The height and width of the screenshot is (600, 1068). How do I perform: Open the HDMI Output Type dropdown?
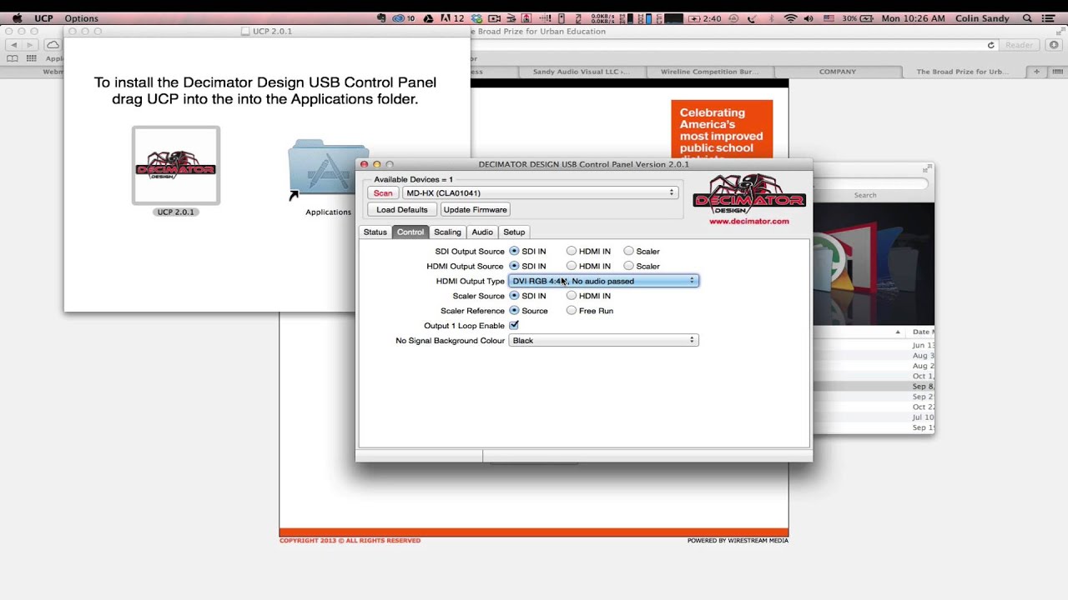[603, 281]
